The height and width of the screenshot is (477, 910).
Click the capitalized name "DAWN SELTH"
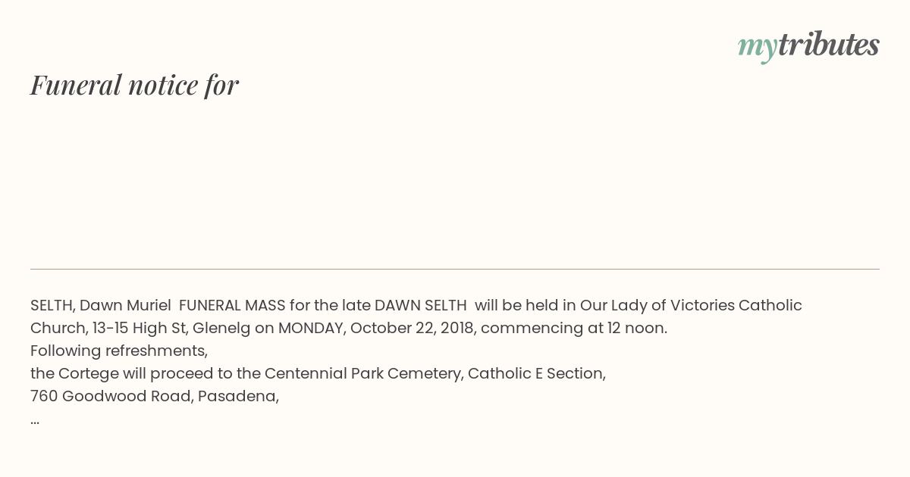[421, 305]
